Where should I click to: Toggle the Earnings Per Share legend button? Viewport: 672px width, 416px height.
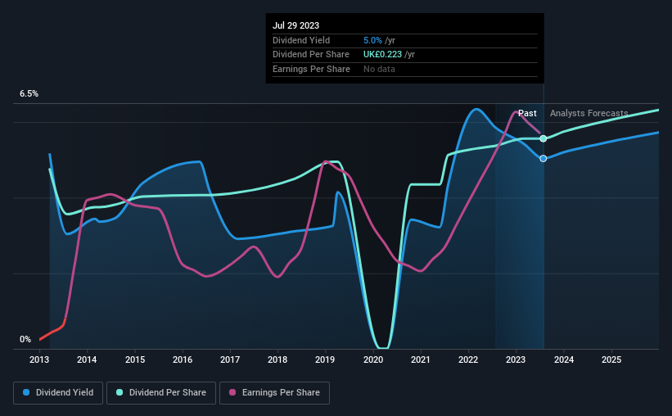click(x=274, y=393)
